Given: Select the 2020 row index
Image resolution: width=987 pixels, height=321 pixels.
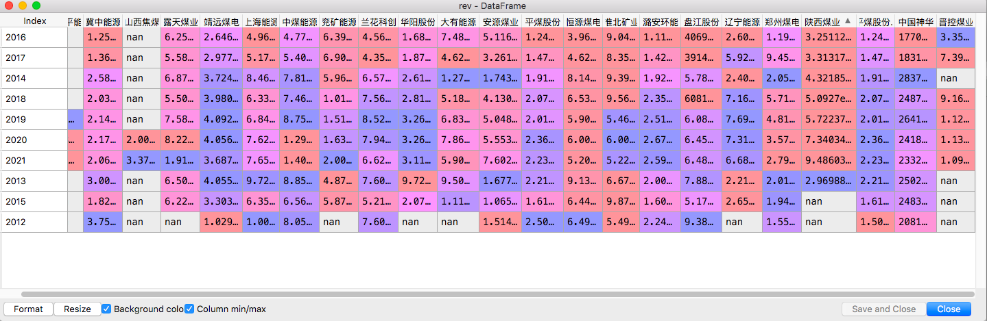Looking at the screenshot, I should 34,140.
